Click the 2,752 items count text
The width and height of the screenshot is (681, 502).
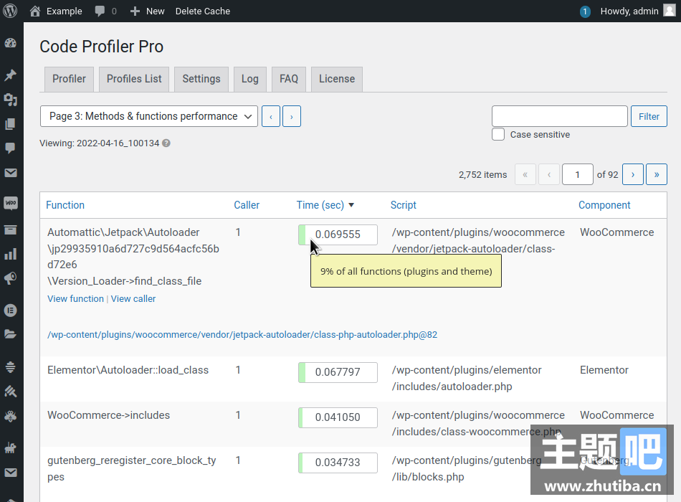point(483,175)
